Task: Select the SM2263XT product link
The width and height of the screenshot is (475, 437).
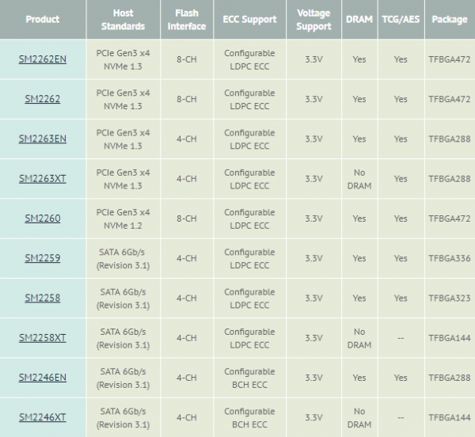Action: pyautogui.click(x=43, y=179)
